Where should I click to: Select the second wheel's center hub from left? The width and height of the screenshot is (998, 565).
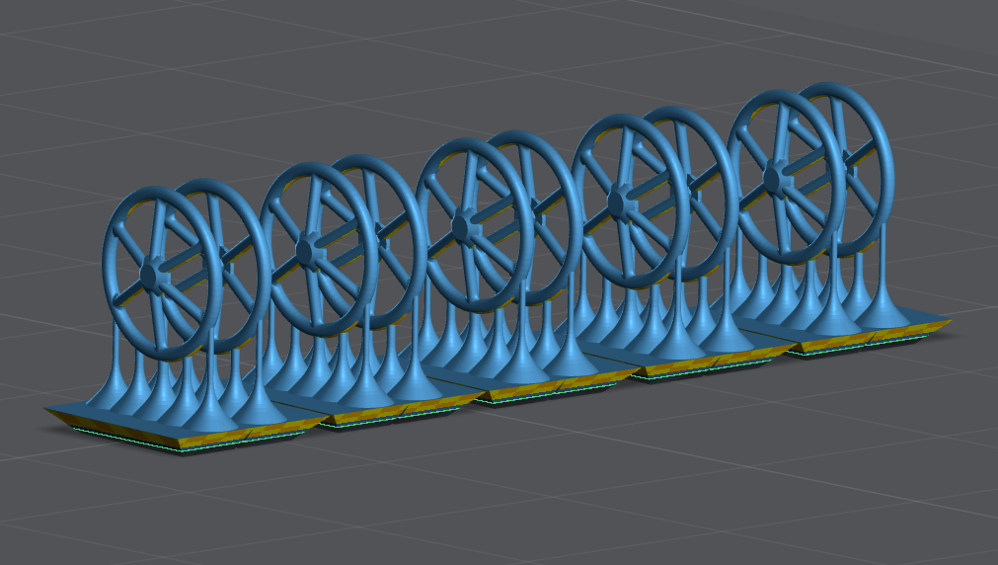310,251
